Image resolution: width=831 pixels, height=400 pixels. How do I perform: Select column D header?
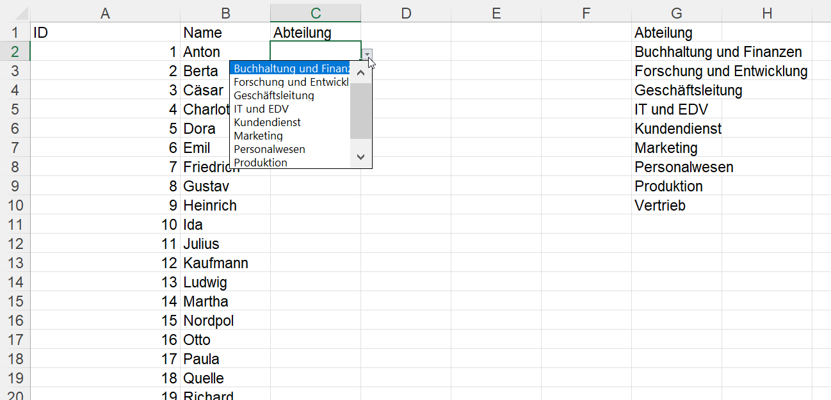pos(406,13)
